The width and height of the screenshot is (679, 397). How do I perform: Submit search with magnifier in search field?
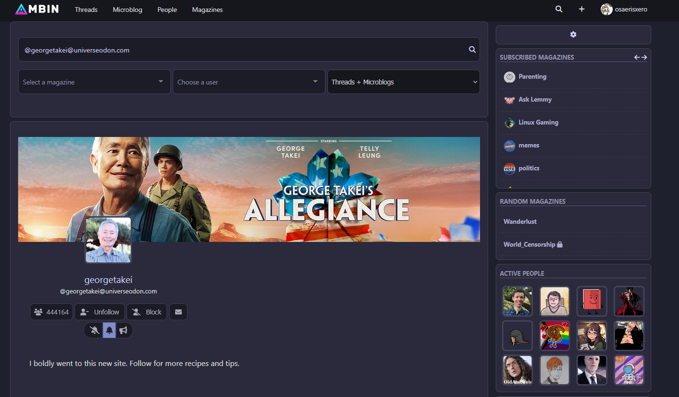click(x=472, y=50)
